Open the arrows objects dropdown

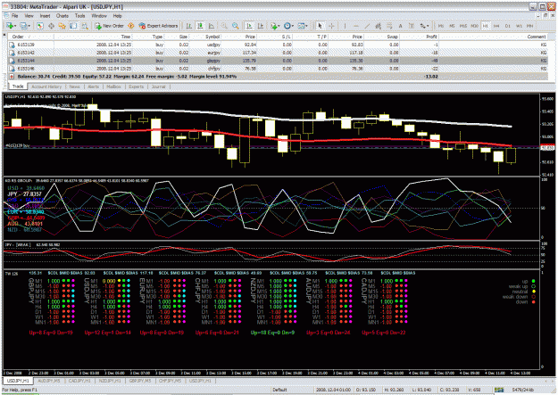click(x=427, y=26)
